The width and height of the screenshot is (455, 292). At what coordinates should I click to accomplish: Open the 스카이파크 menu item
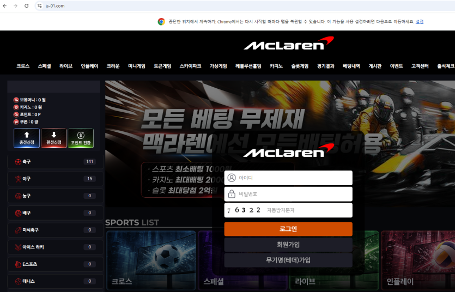pyautogui.click(x=190, y=66)
